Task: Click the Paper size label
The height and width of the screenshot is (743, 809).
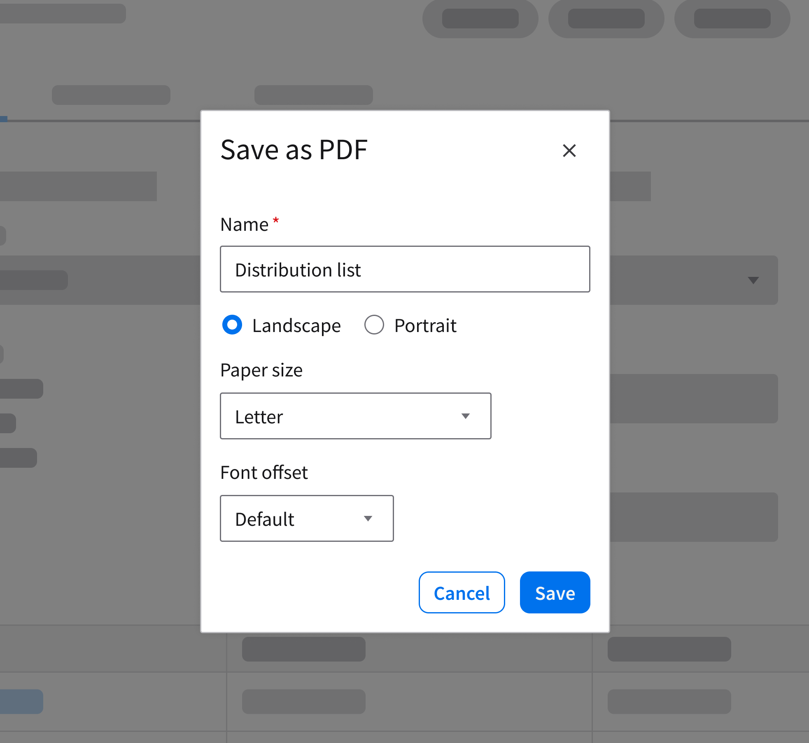Action: [x=261, y=370]
